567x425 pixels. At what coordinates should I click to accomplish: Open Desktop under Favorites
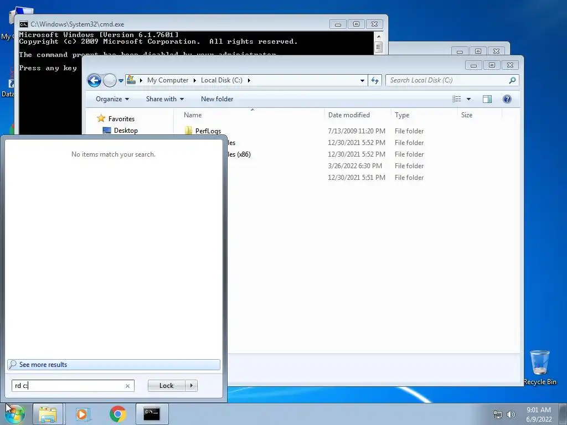126,131
